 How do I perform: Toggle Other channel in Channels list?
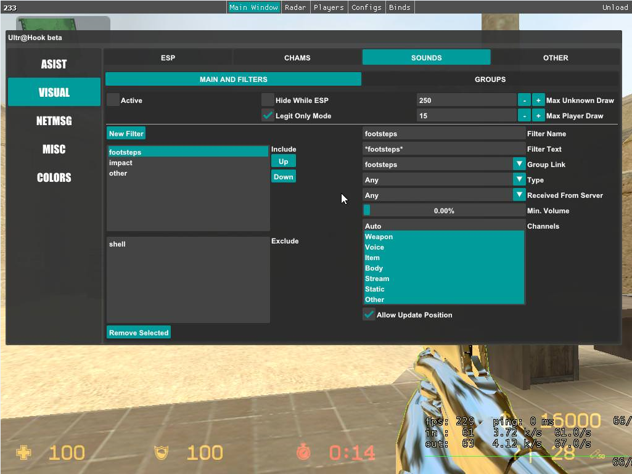point(444,300)
